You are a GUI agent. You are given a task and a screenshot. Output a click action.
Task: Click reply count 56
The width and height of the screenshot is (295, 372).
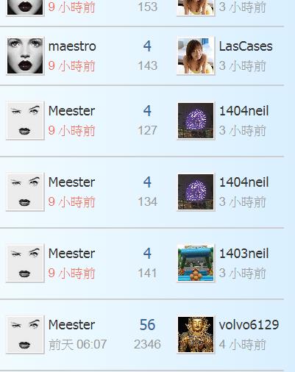click(x=147, y=325)
